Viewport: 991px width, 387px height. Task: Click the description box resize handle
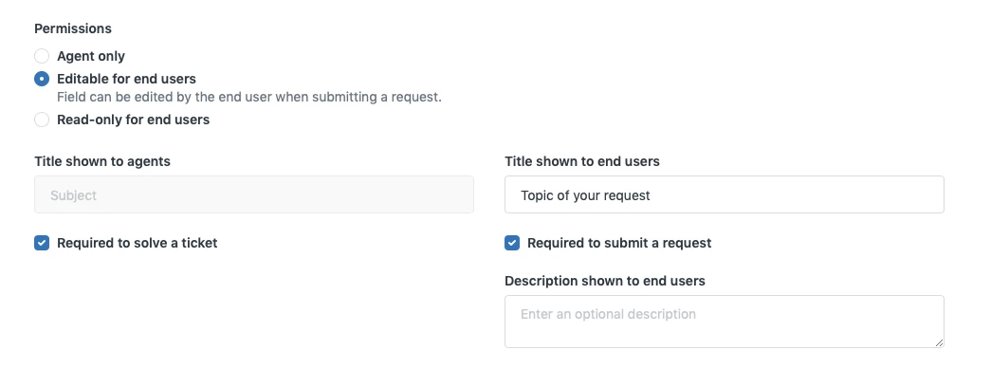coord(939,342)
